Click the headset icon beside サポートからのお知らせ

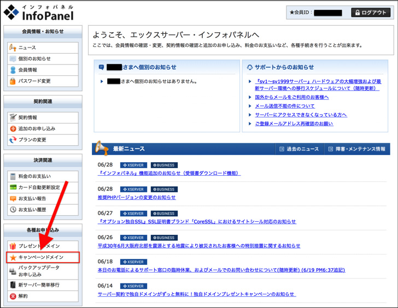tap(250, 67)
